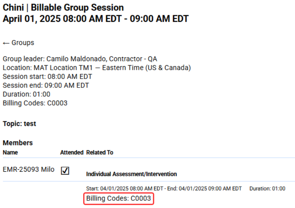Toggle the Attended checkbox for EMR-25093 Milo

pyautogui.click(x=65, y=171)
